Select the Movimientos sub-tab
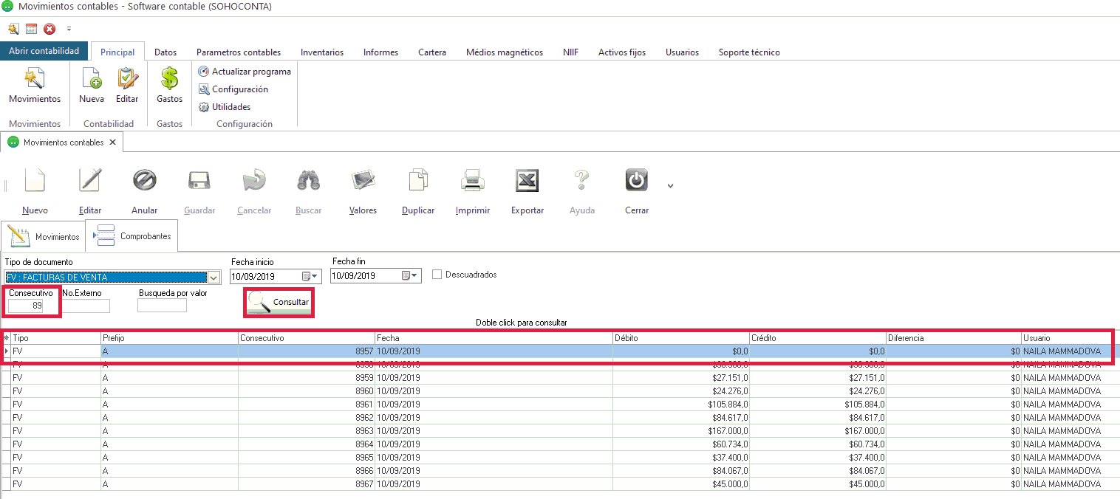The height and width of the screenshot is (499, 1120). click(x=44, y=236)
